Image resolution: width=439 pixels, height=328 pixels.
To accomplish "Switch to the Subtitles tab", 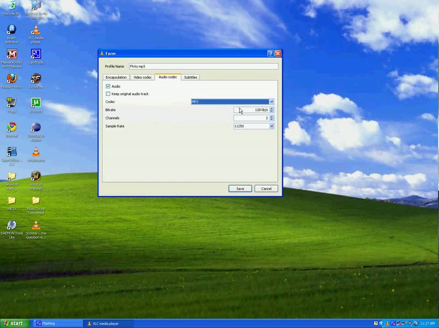I will tap(190, 77).
